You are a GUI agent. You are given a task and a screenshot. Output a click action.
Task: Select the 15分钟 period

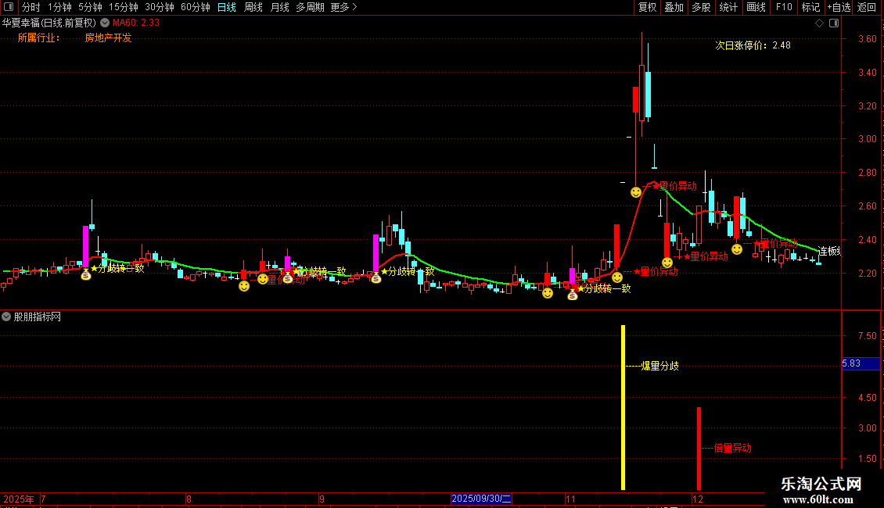[x=124, y=7]
